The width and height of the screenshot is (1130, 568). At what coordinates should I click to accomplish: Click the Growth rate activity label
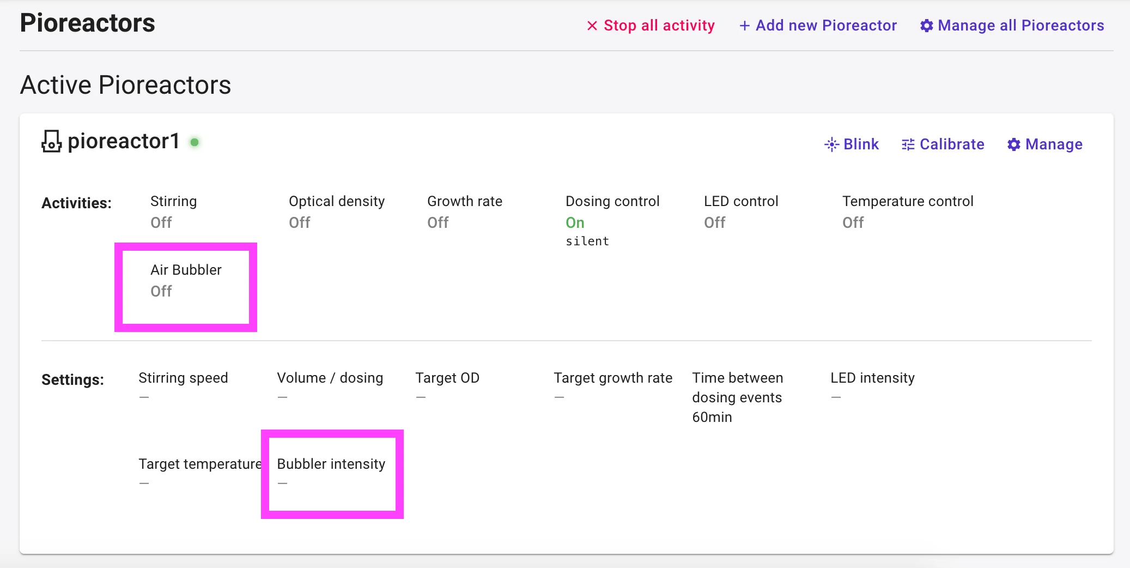(x=465, y=201)
